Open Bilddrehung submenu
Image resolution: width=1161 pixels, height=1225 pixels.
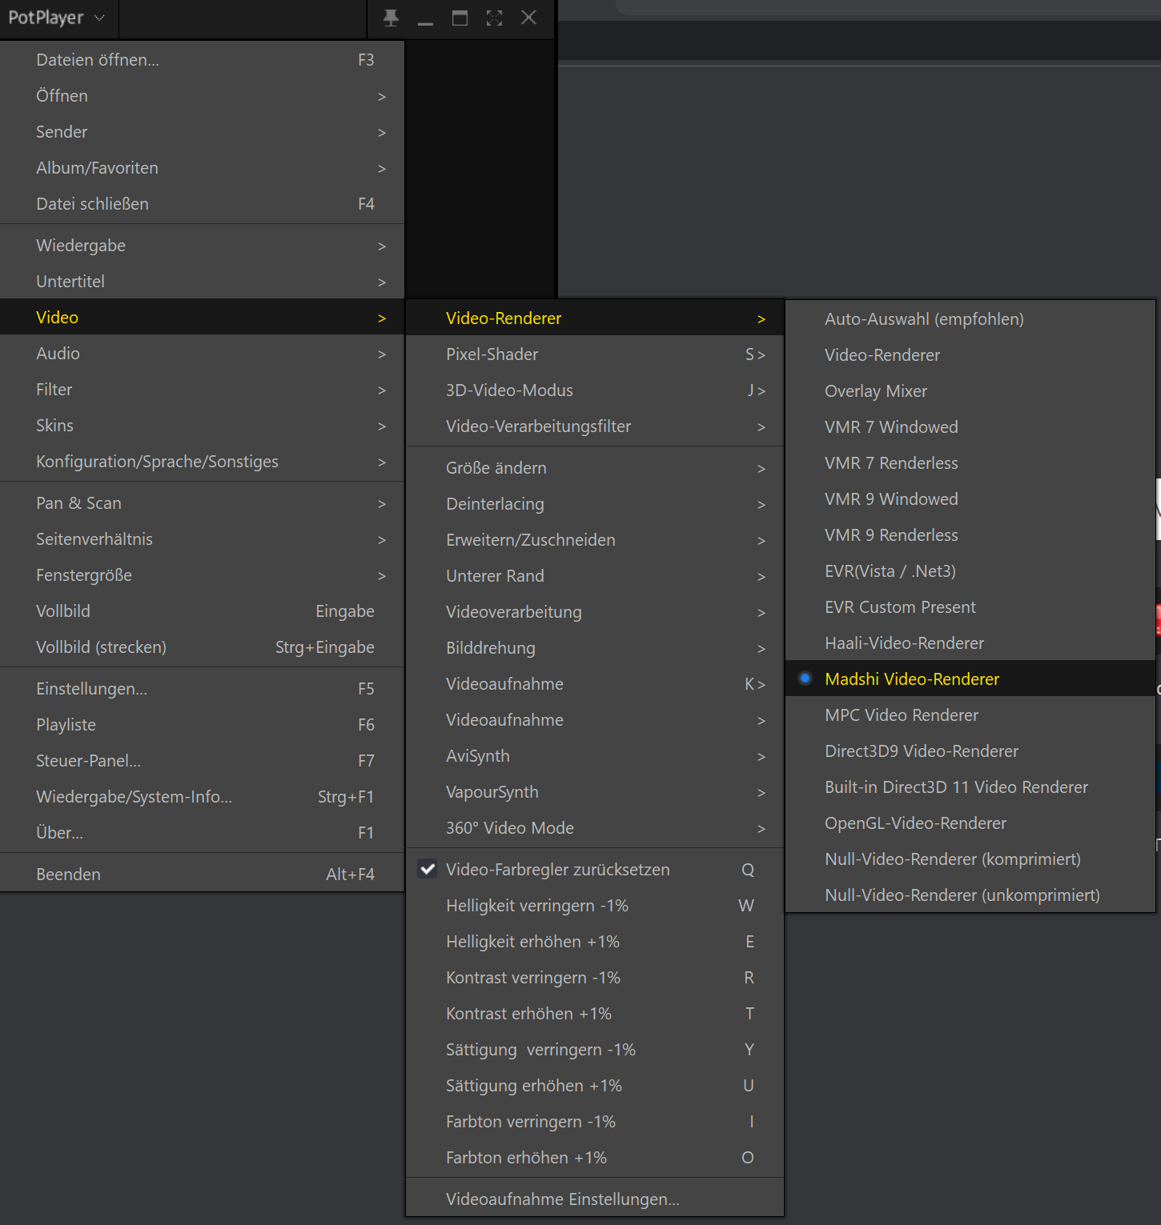(x=595, y=647)
